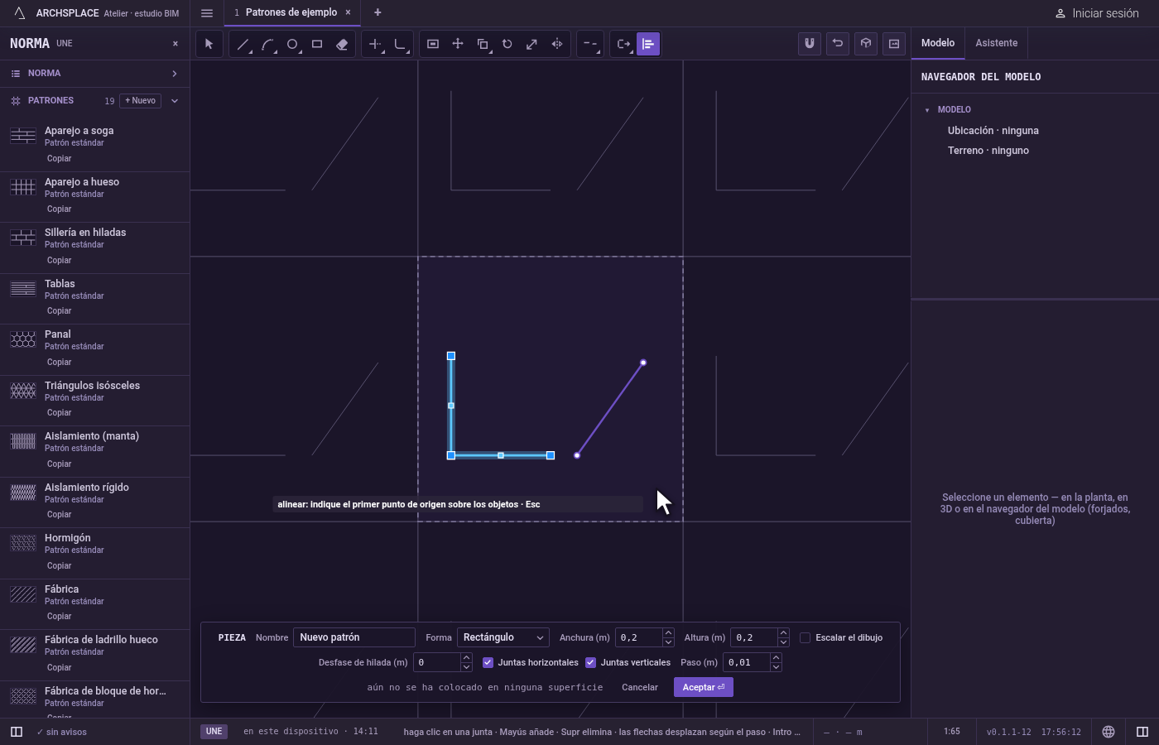The width and height of the screenshot is (1159, 745).
Task: Expand the NORMA section arrow
Action: [175, 74]
